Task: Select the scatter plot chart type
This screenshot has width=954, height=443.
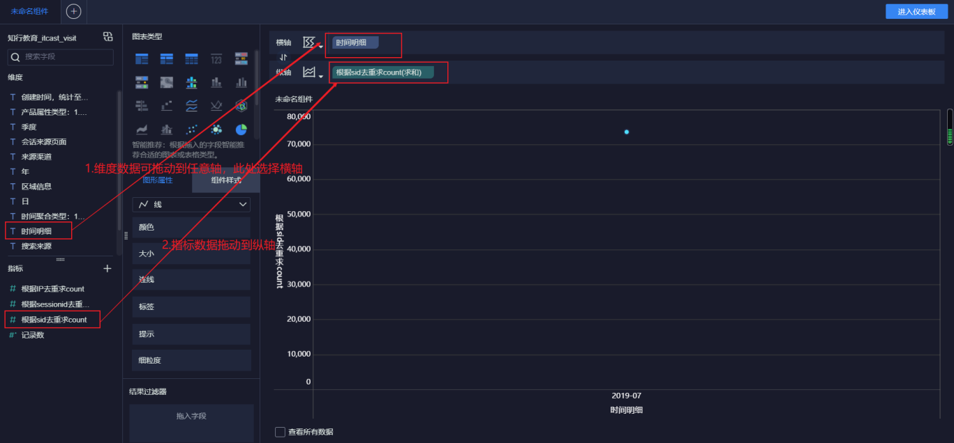Action: (x=192, y=130)
